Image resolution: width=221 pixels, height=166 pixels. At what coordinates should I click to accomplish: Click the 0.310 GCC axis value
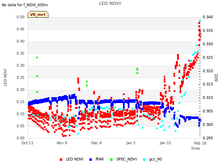point(208,98)
